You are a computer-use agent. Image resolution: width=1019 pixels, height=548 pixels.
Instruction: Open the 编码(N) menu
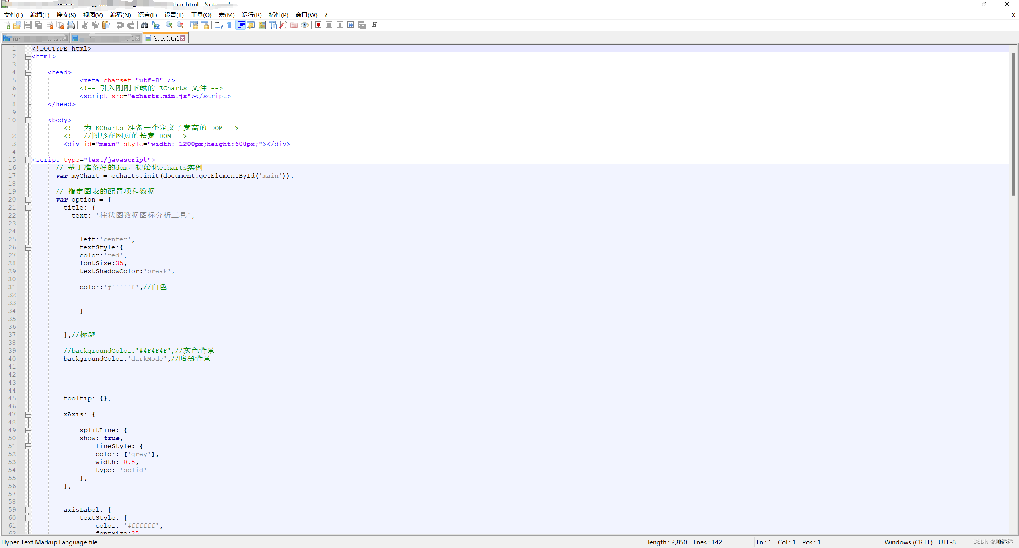coord(120,15)
